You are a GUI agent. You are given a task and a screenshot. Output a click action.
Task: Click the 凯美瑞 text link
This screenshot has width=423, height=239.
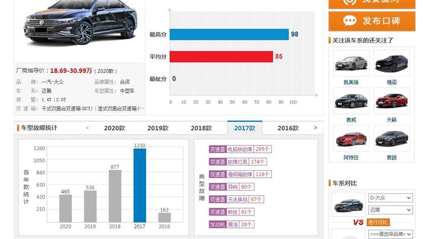[x=351, y=83]
